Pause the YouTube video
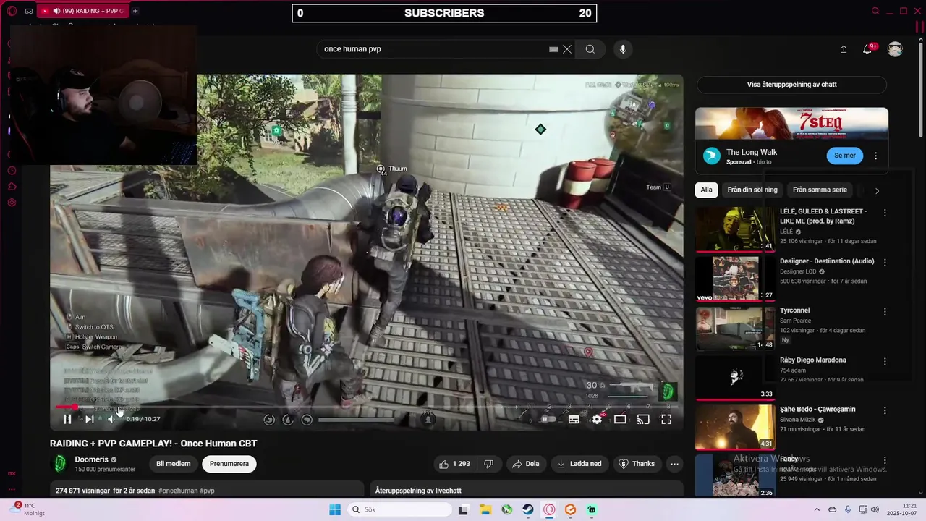Screen dimensions: 926x521 (67, 419)
